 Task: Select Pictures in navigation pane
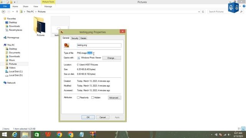pyautogui.click(x=13, y=64)
